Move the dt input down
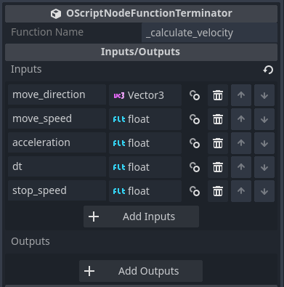Screen dimensions: 284x287 coord(264,167)
